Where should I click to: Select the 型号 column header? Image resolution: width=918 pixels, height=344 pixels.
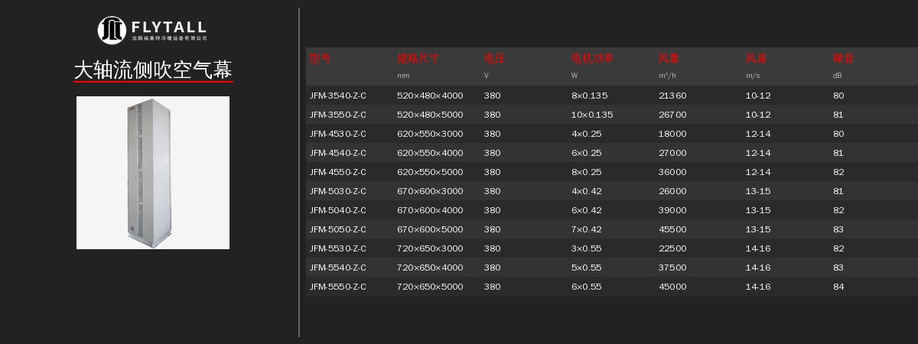tap(321, 58)
